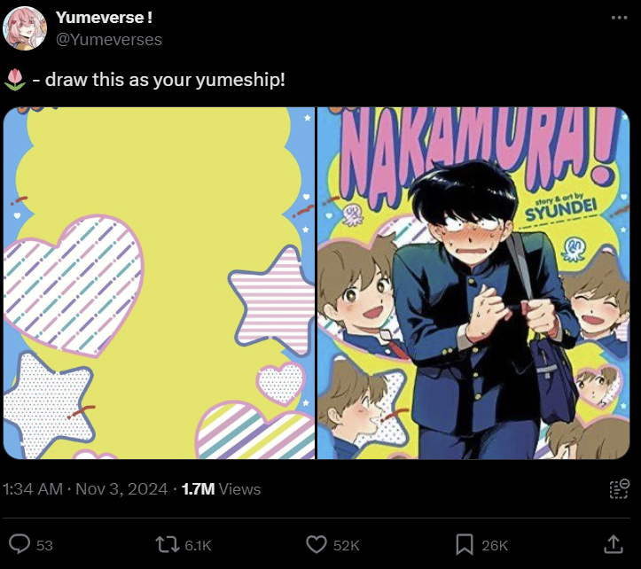Open the blank yellow template image
The height and width of the screenshot is (569, 641).
(160, 284)
